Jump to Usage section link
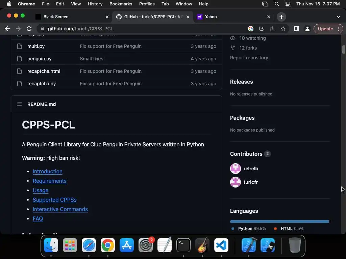Image resolution: width=346 pixels, height=259 pixels. click(41, 190)
